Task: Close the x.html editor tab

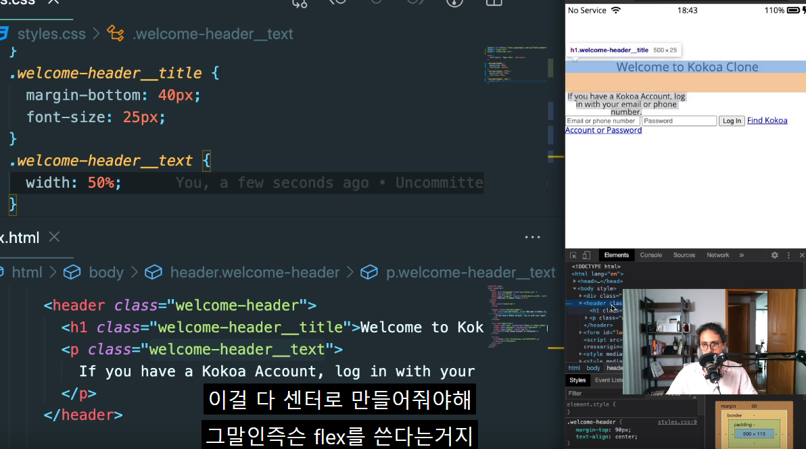Action: point(54,237)
